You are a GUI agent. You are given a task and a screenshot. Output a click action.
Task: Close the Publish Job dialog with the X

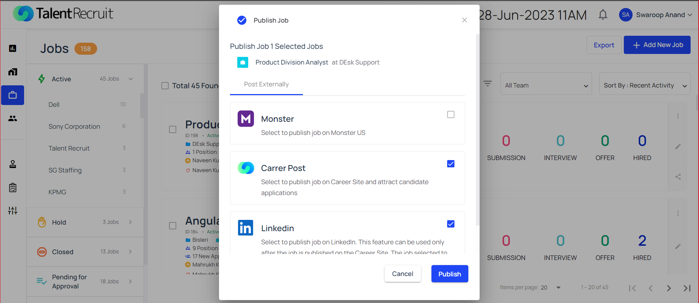pos(464,20)
